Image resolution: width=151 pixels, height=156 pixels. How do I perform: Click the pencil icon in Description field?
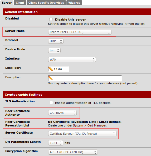coord(50,78)
